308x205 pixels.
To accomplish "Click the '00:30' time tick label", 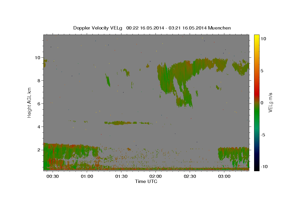I will 53,177.
